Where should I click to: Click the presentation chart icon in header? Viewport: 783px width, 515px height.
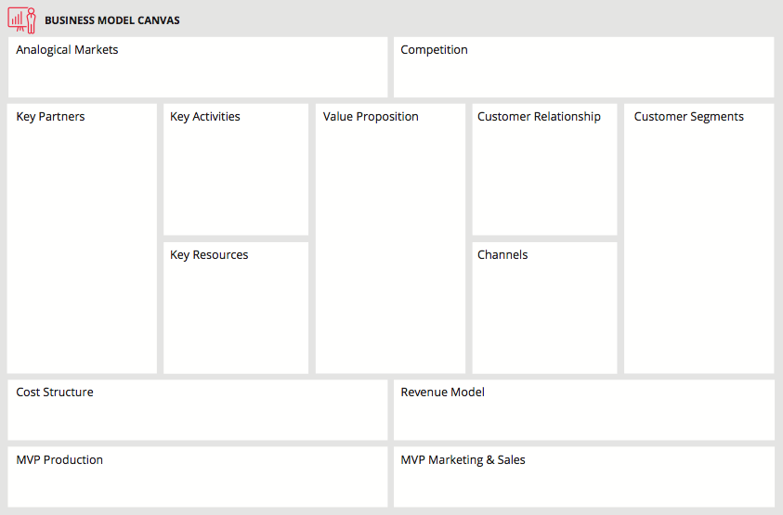pos(21,20)
